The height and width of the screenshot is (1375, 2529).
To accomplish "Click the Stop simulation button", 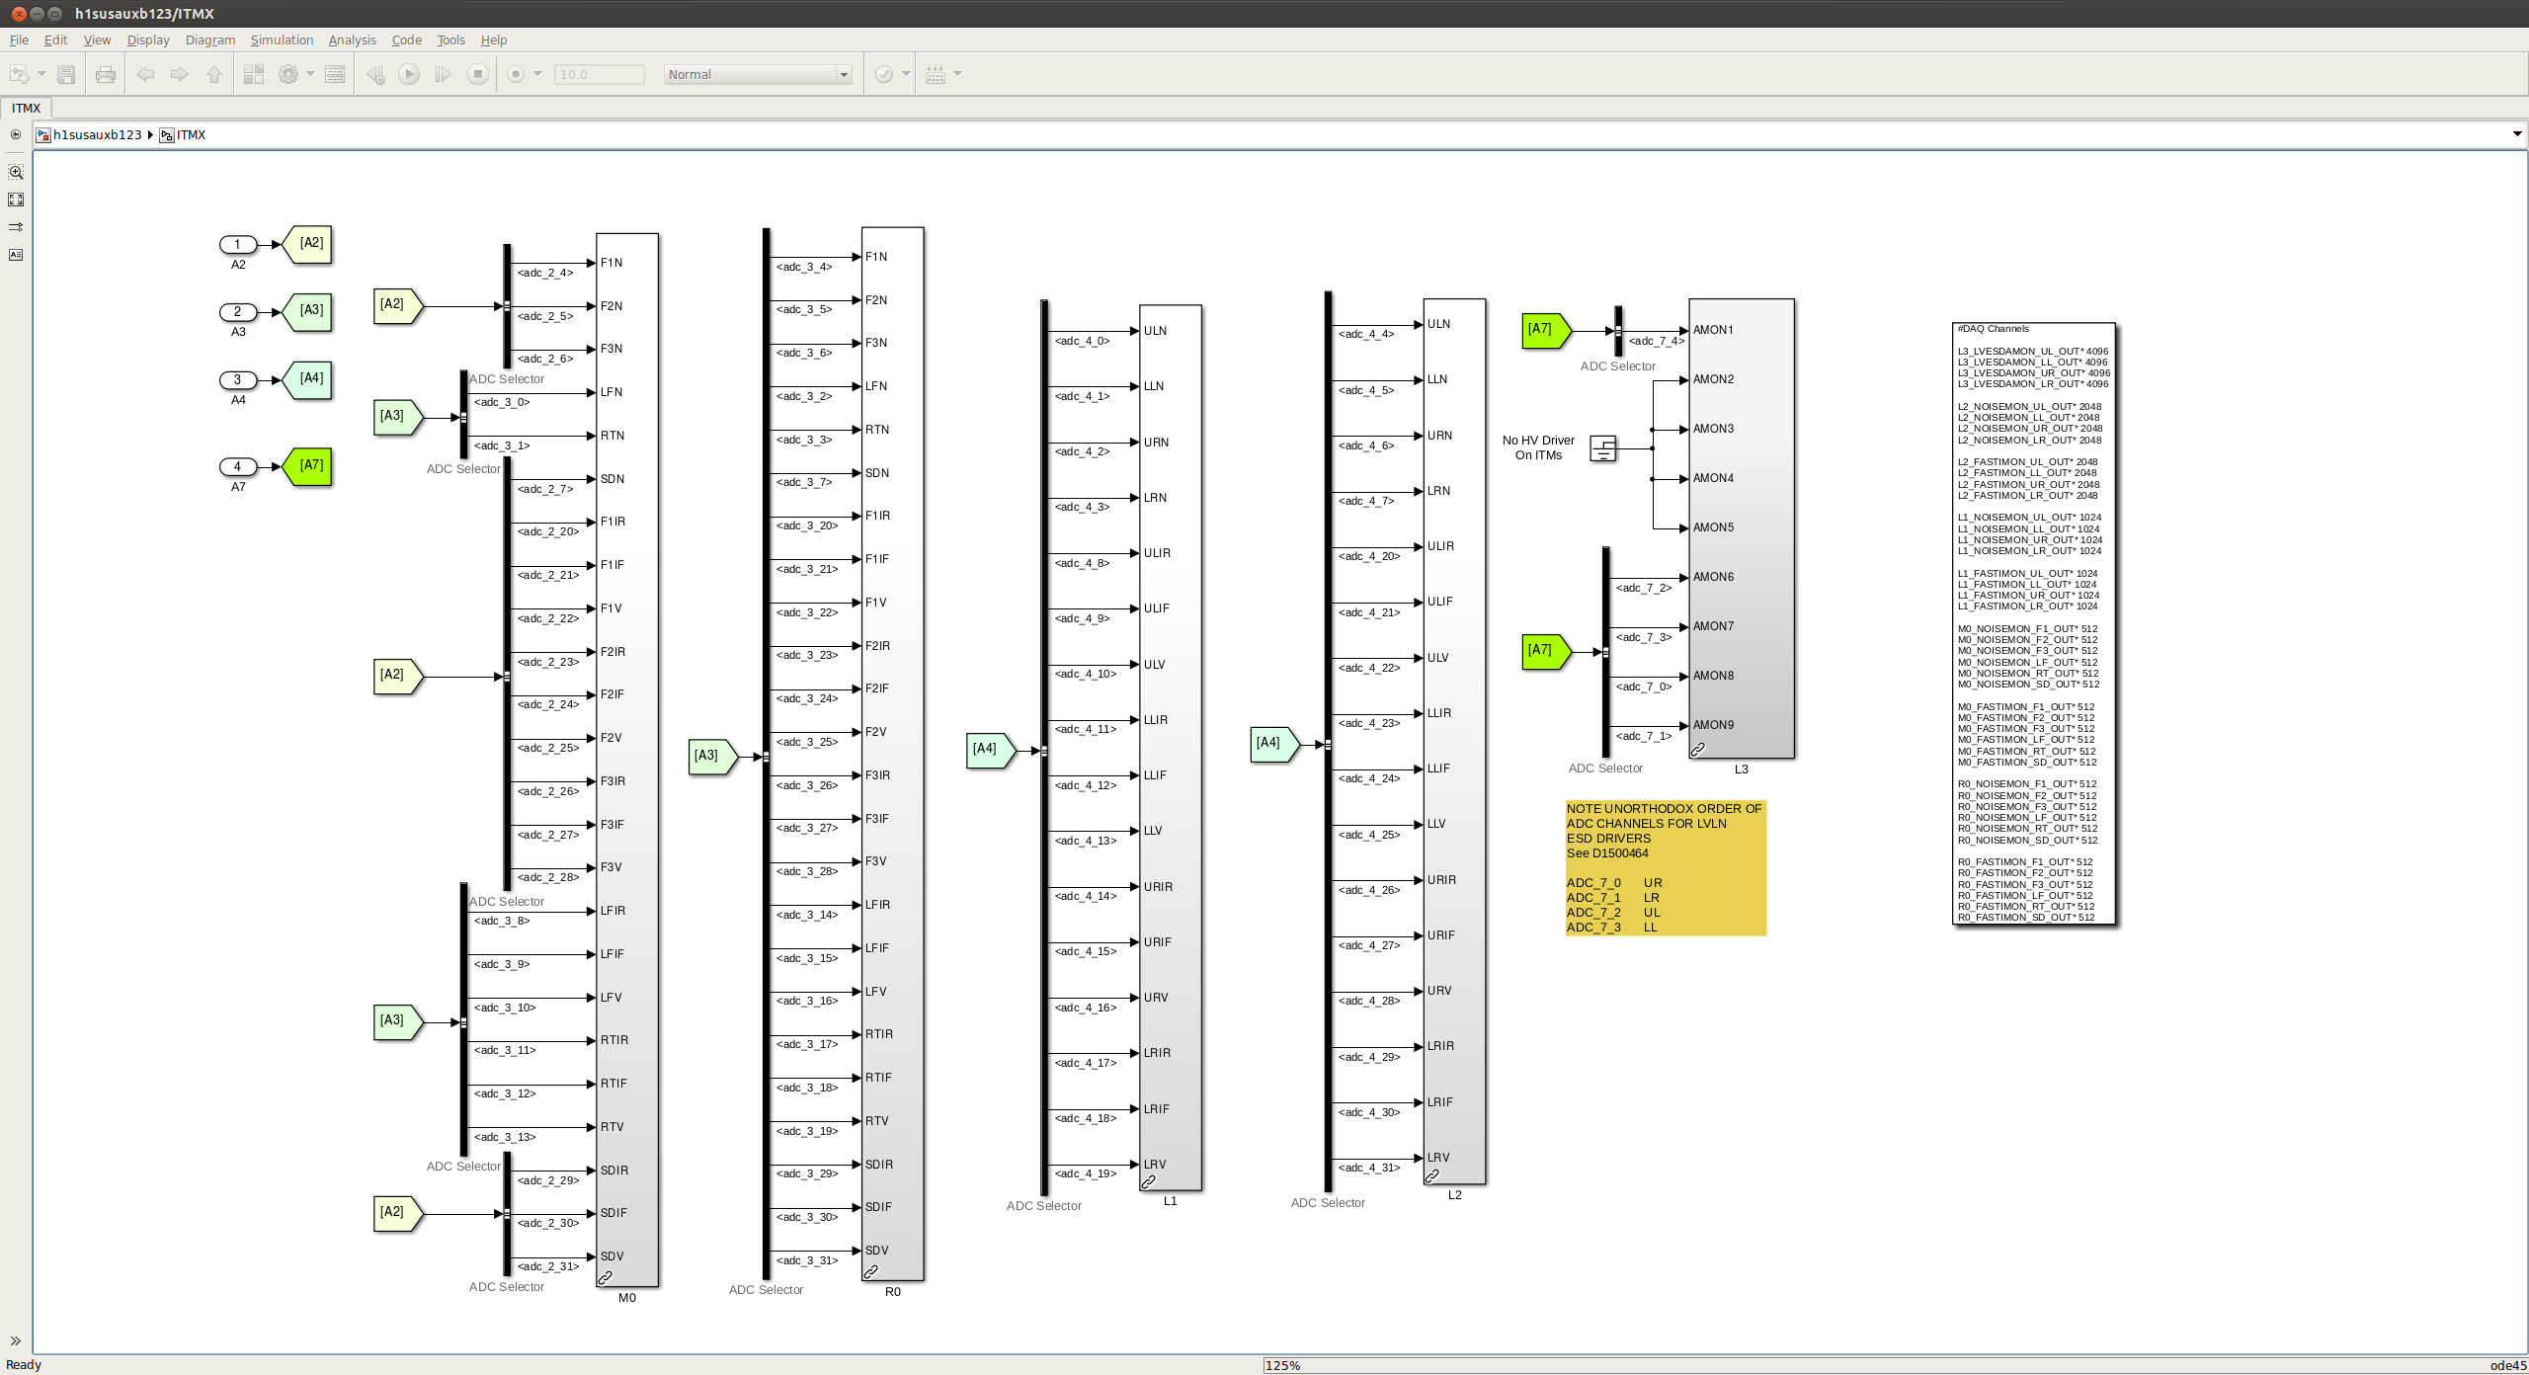I will [478, 74].
